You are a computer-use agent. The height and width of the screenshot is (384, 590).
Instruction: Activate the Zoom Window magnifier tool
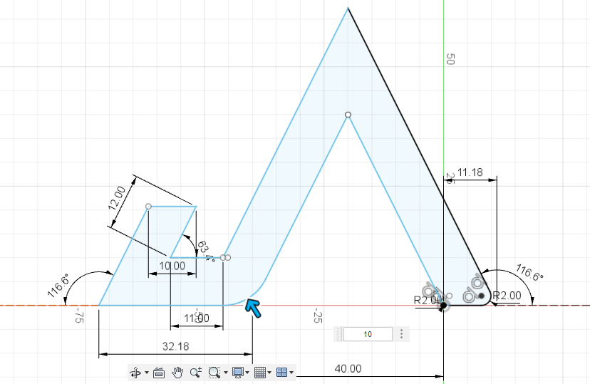[x=214, y=373]
